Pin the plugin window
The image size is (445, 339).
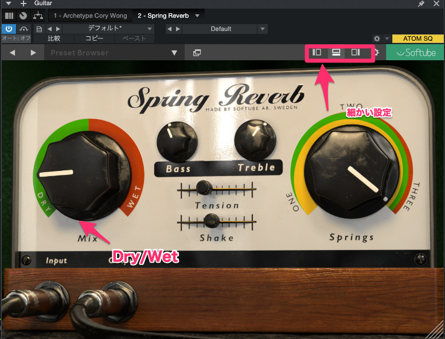[x=421, y=4]
